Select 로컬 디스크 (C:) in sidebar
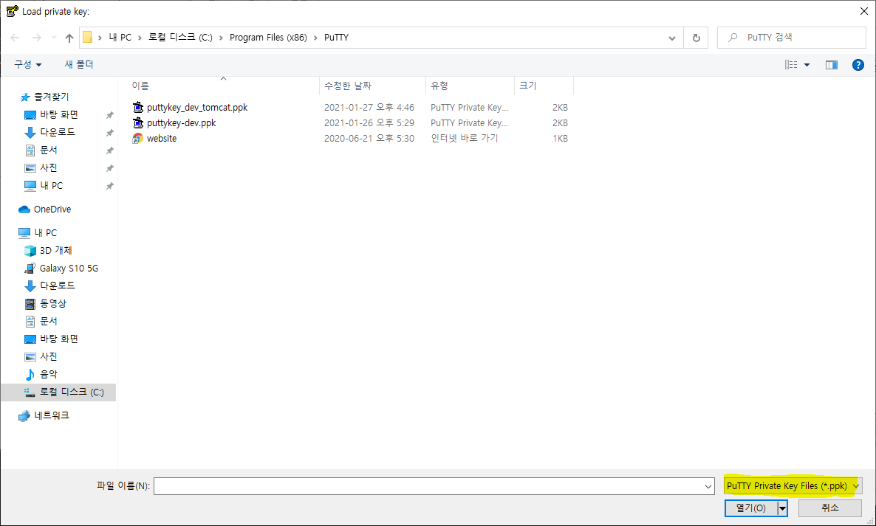876x526 pixels. tap(58, 392)
